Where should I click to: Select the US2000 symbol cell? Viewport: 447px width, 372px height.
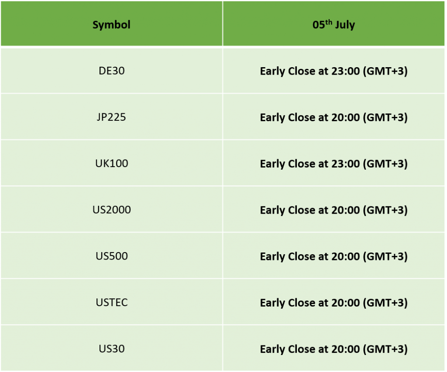111,210
